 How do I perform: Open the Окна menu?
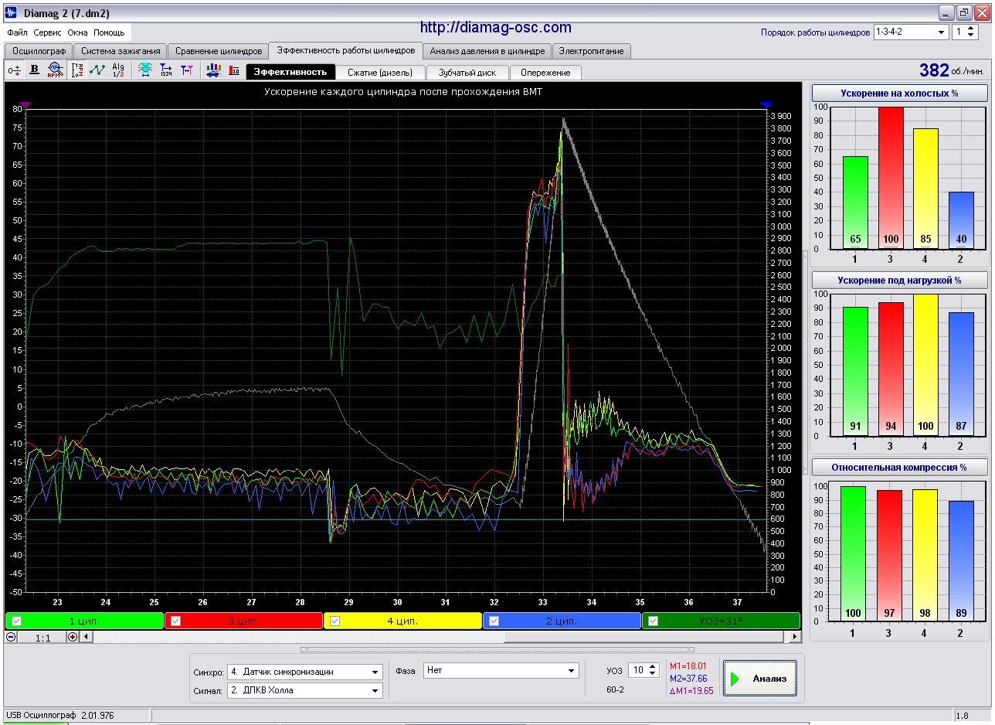pos(77,33)
